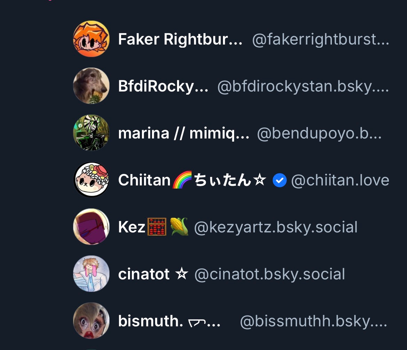This screenshot has width=407, height=350.
Task: Open the @fakerrightburst handle link
Action: coord(321,39)
